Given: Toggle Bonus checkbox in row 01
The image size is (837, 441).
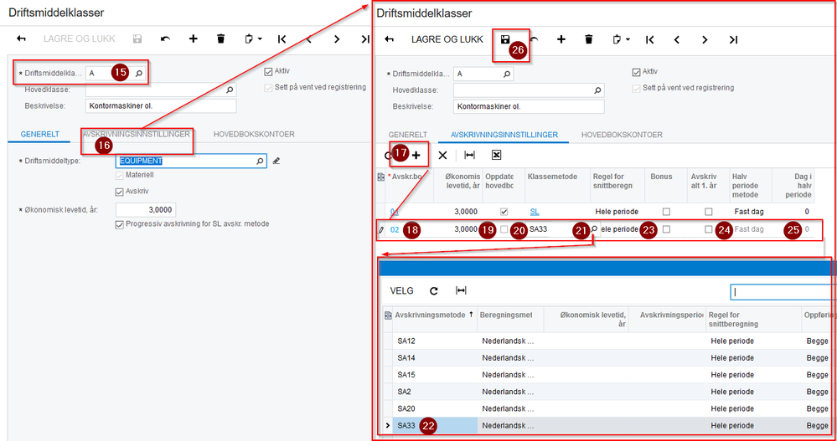Looking at the screenshot, I should coord(666,212).
